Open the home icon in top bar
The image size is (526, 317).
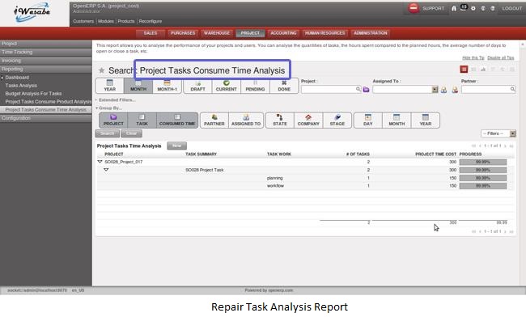pyautogui.click(x=453, y=8)
